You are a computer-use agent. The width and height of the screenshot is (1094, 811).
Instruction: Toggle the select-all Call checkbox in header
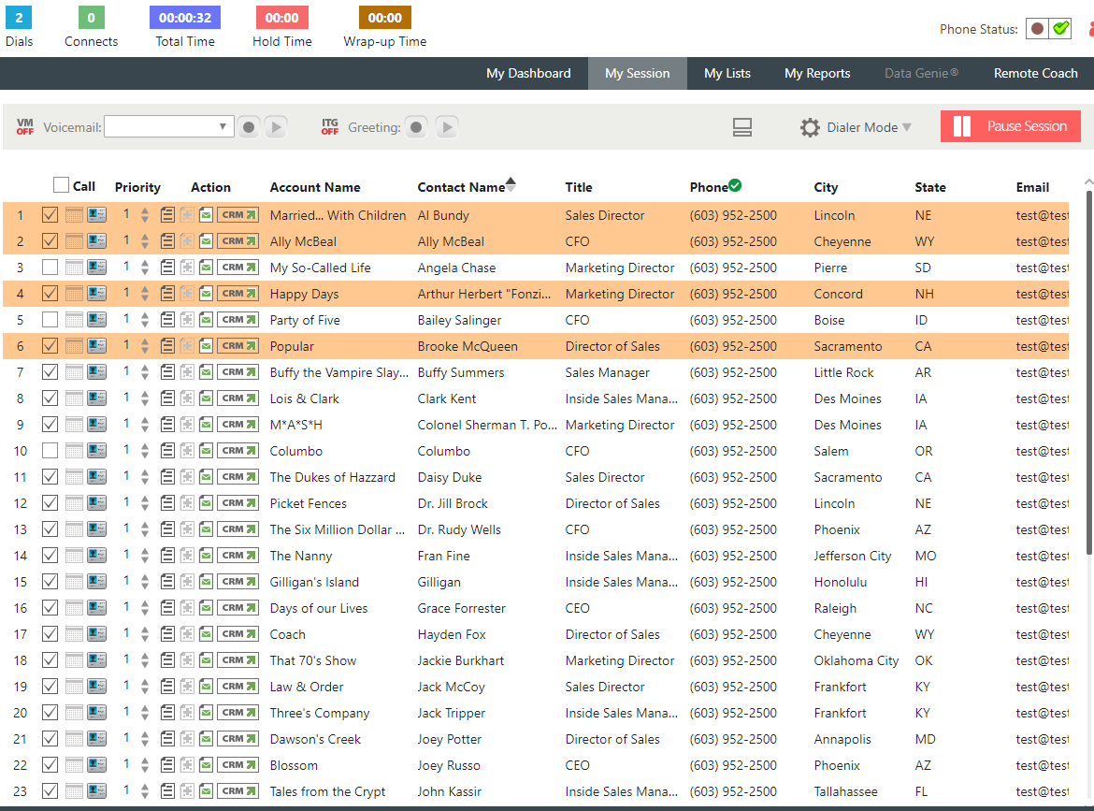[62, 185]
